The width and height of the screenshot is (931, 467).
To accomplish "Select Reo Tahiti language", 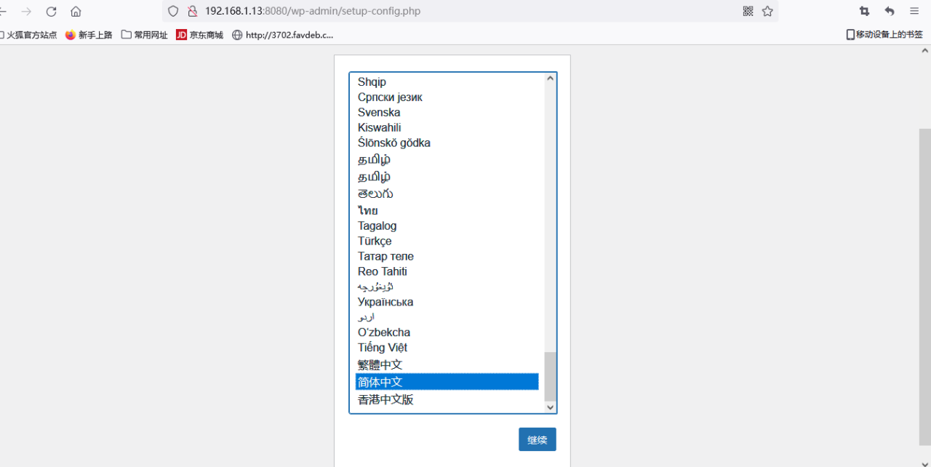I will click(x=447, y=271).
